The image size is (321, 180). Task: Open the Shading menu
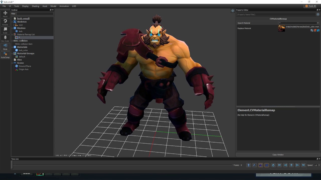pyautogui.click(x=35, y=6)
